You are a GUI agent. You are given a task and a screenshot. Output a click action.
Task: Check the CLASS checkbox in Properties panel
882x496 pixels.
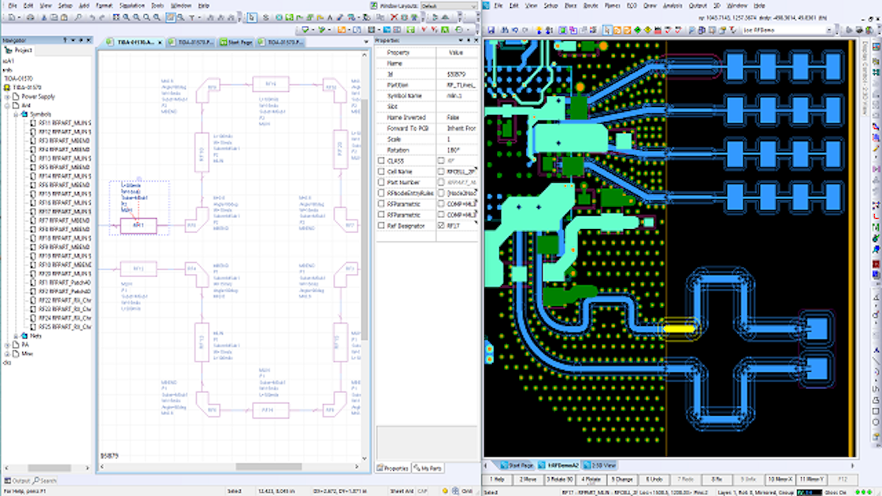(380, 161)
